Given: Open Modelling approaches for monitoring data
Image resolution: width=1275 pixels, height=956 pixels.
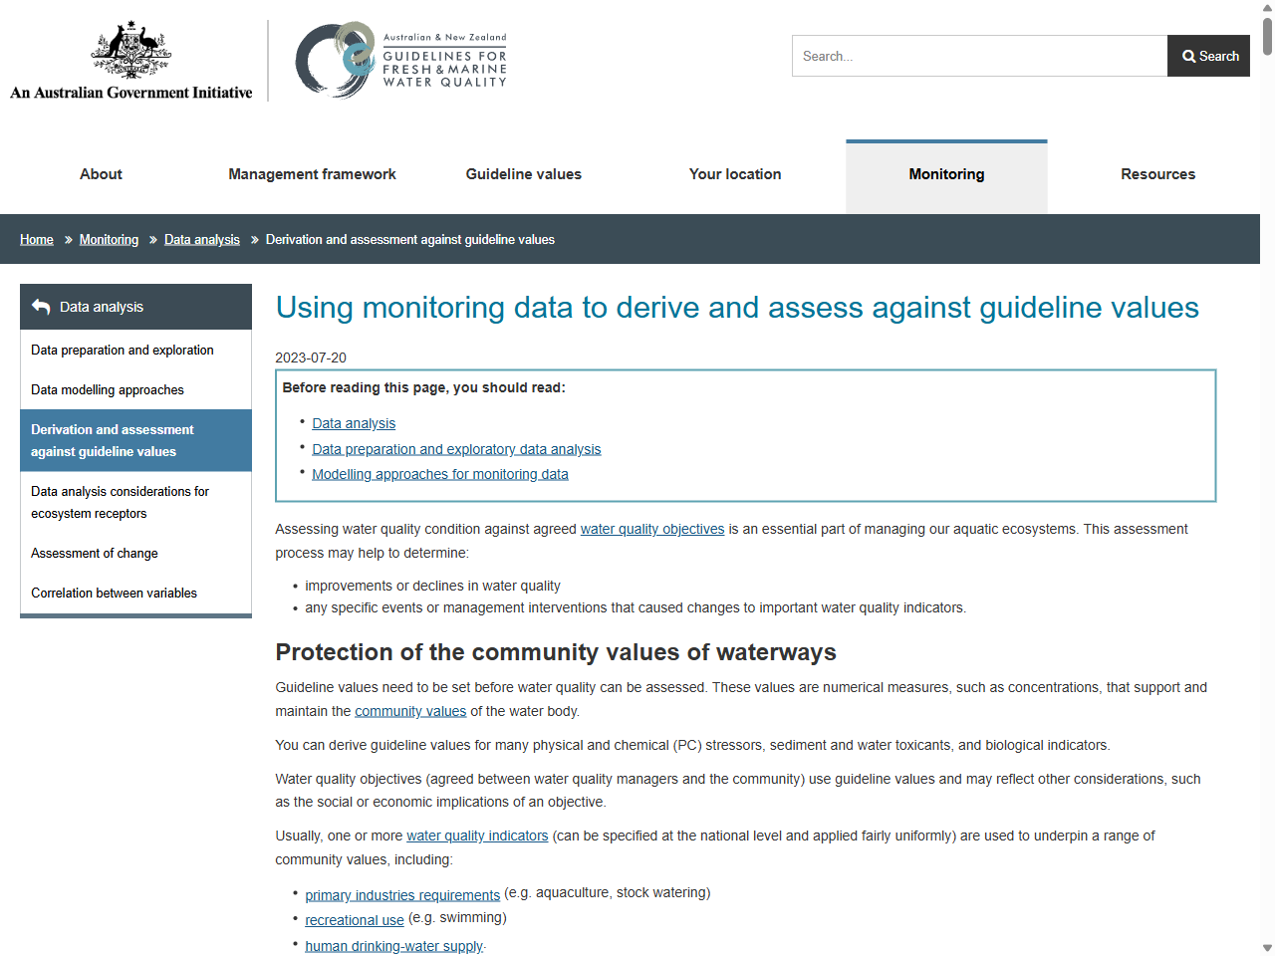Looking at the screenshot, I should click(440, 473).
